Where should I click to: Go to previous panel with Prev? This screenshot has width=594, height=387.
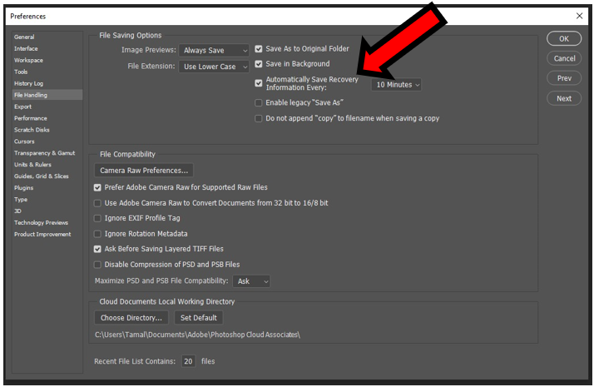click(564, 78)
